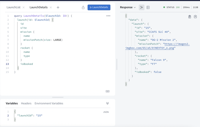Click the launchId variable value "25"

click(x=39, y=116)
